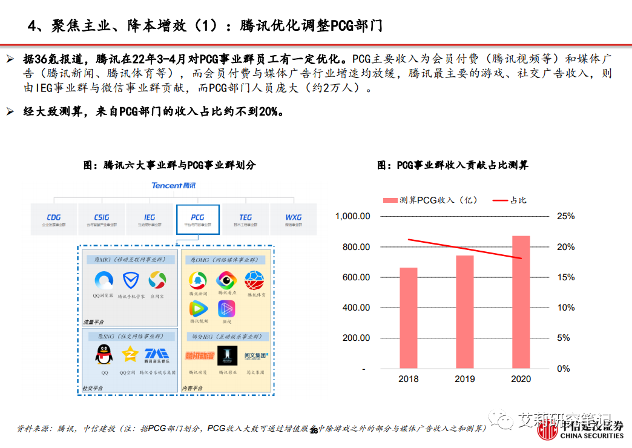
Task: Click the QQ空间 yellow star icon
Action: pyautogui.click(x=130, y=354)
